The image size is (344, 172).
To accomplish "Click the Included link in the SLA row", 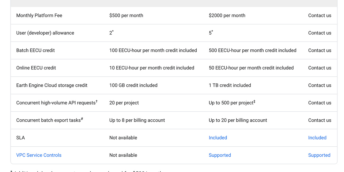I will coord(218,138).
